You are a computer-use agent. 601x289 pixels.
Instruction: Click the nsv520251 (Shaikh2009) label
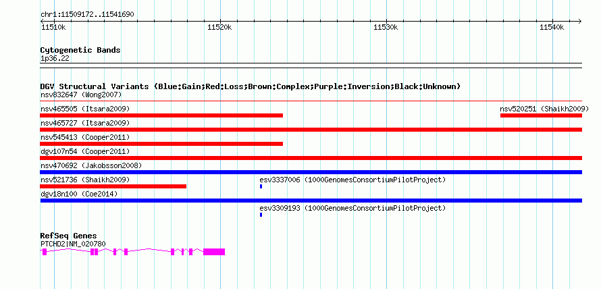click(544, 109)
